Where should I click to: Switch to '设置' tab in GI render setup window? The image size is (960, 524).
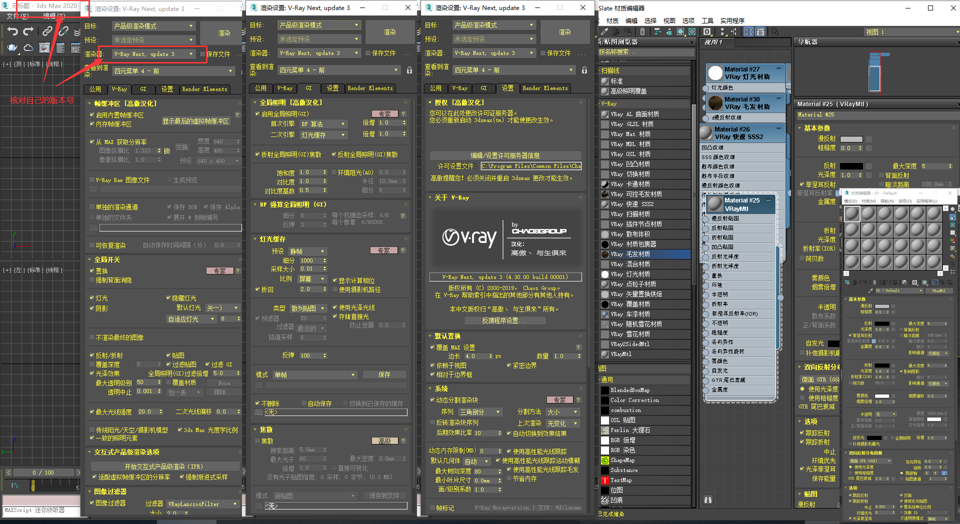coord(332,88)
